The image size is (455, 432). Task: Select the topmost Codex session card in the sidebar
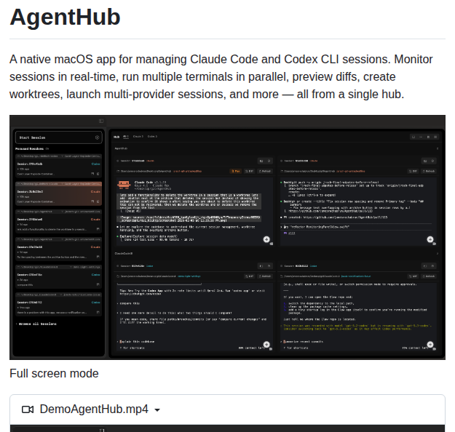tap(59, 166)
